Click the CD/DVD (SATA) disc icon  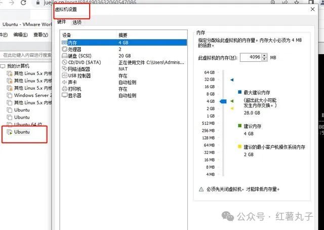(x=64, y=62)
